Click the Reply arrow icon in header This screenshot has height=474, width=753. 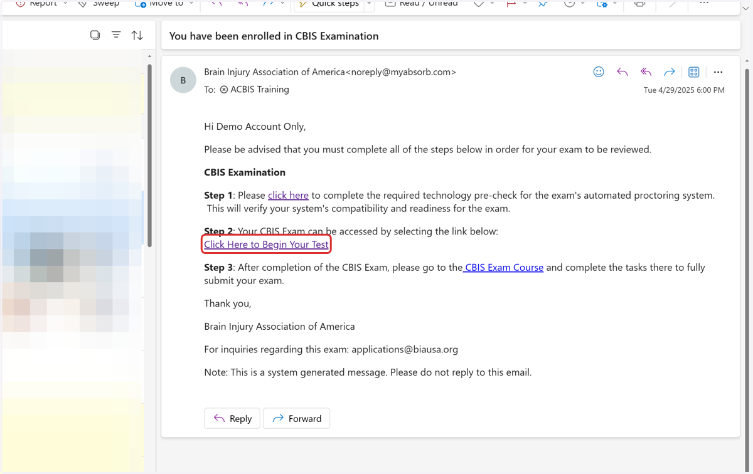point(622,72)
